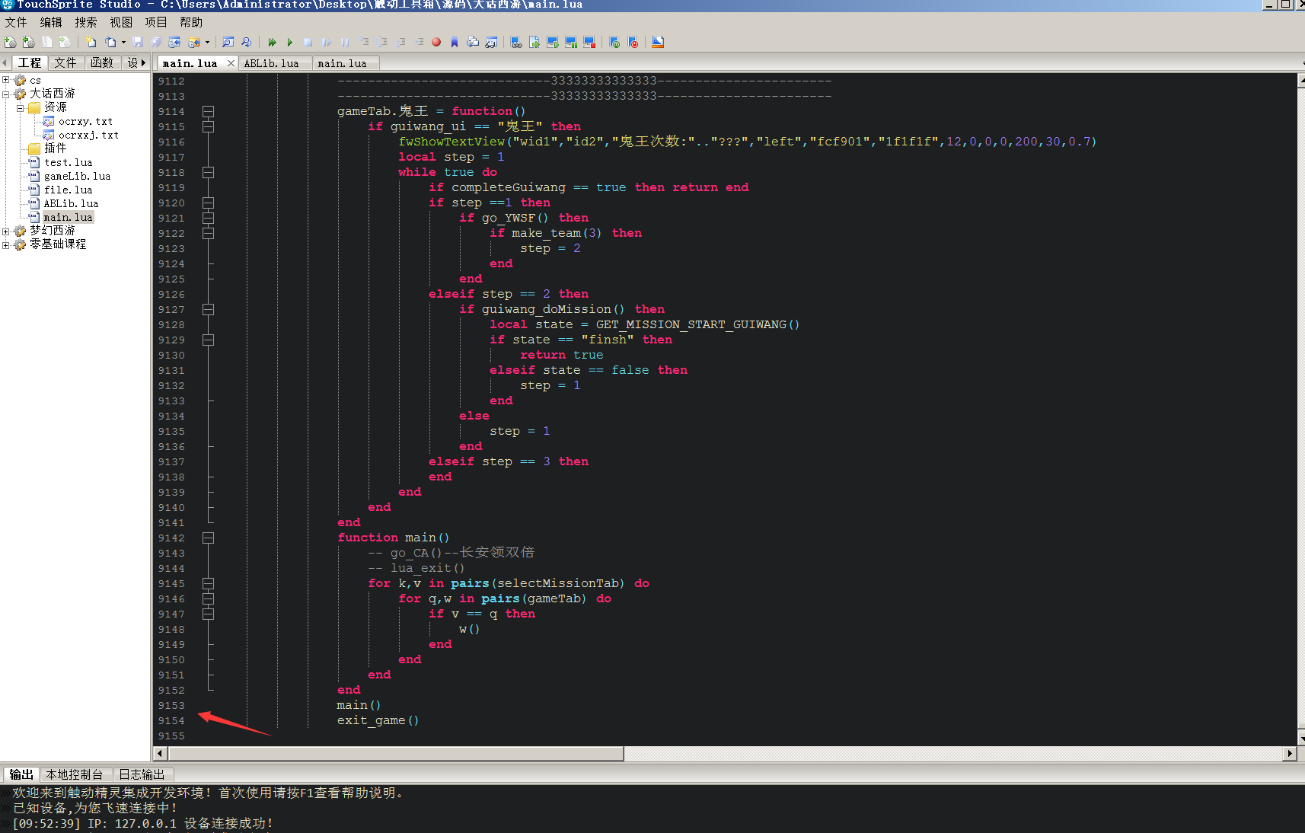The image size is (1305, 833).
Task: Click the green clock timer icon
Action: [x=615, y=42]
